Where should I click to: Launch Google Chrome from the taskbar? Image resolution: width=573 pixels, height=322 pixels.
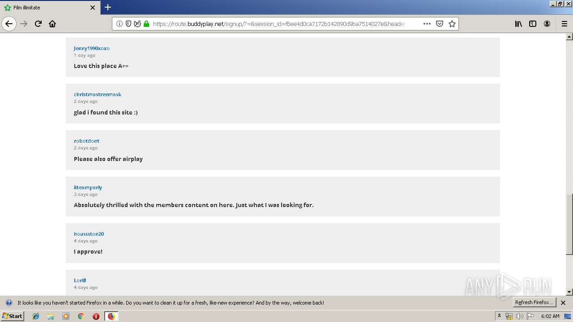click(x=81, y=316)
